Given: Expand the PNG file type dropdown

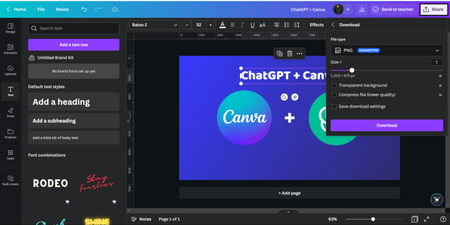Looking at the screenshot, I should 387,50.
